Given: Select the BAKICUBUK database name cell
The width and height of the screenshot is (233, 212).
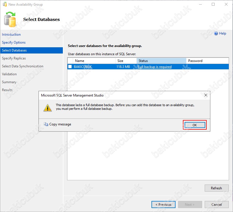Looking at the screenshot, I should pos(83,67).
